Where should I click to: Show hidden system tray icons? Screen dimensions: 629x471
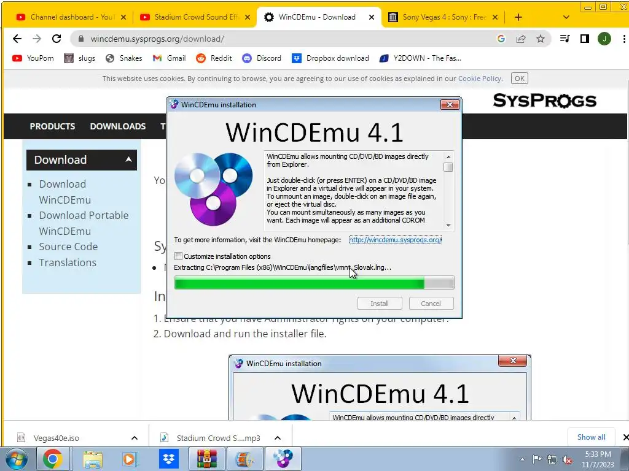(x=522, y=460)
